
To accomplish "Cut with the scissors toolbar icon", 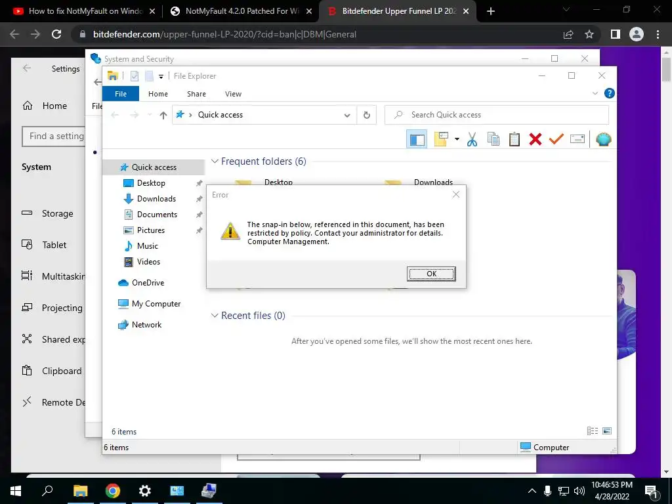I will 472,139.
